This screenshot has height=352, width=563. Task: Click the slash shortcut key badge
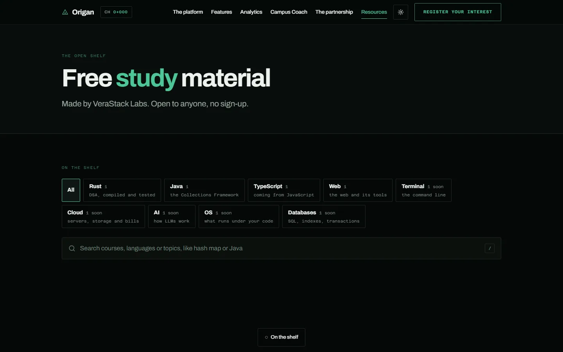pos(489,248)
